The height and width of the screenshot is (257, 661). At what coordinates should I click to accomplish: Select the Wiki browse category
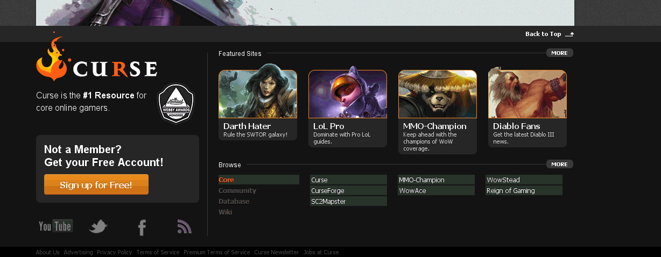226,212
